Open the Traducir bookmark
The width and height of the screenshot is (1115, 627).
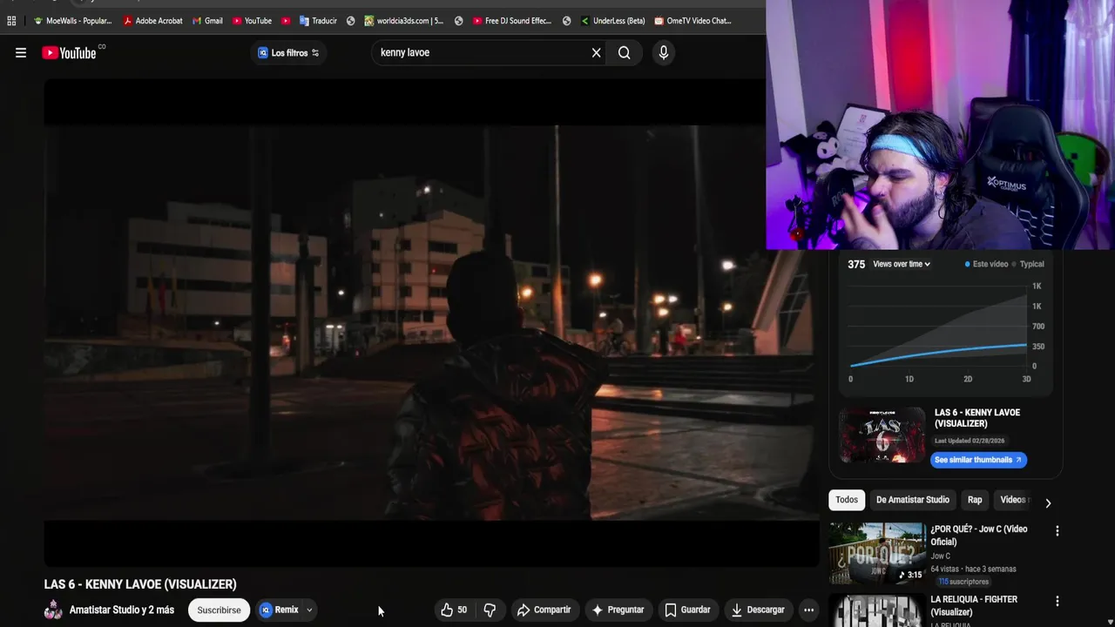click(x=318, y=21)
